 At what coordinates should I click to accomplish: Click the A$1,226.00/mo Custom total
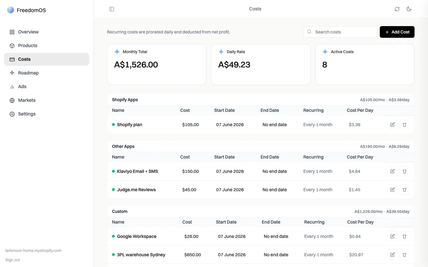tap(368, 212)
